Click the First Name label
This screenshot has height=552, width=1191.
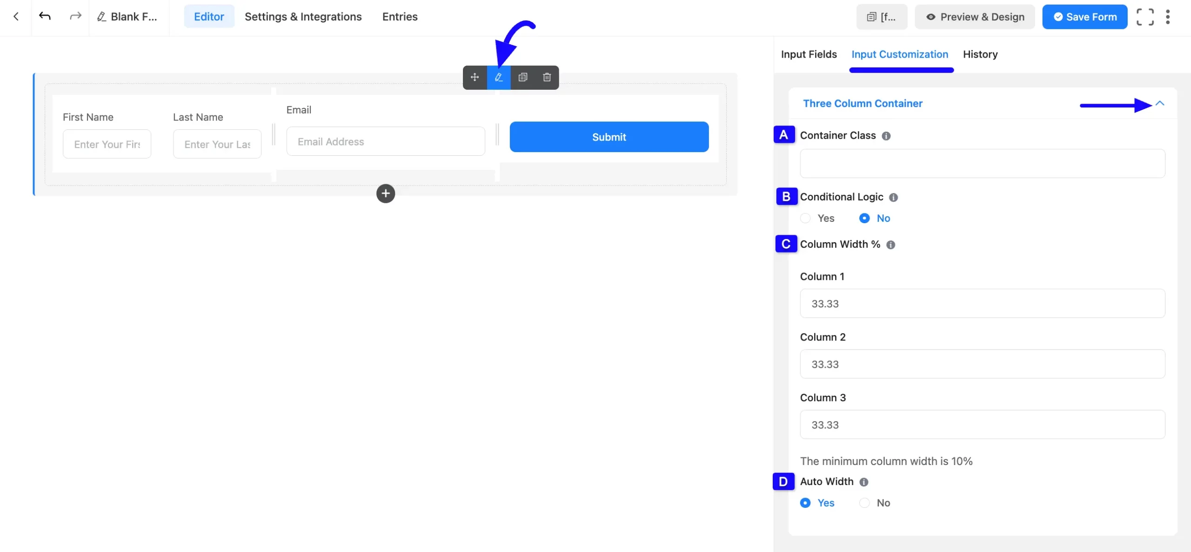point(88,117)
